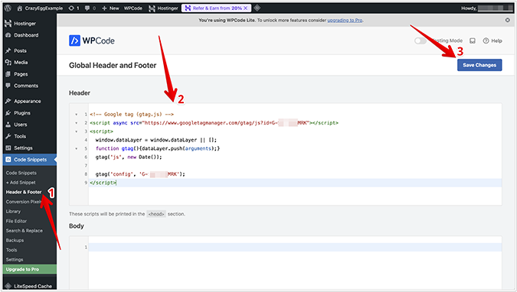The height and width of the screenshot is (292, 517).
Task: Open the WPCode inbox notifications icon
Action: pyautogui.click(x=473, y=41)
